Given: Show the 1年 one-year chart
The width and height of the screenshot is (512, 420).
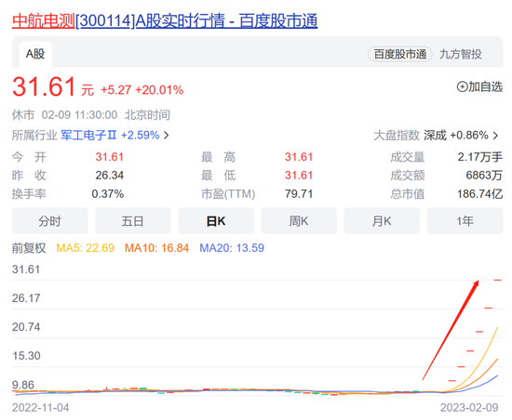Looking at the screenshot, I should point(465,221).
